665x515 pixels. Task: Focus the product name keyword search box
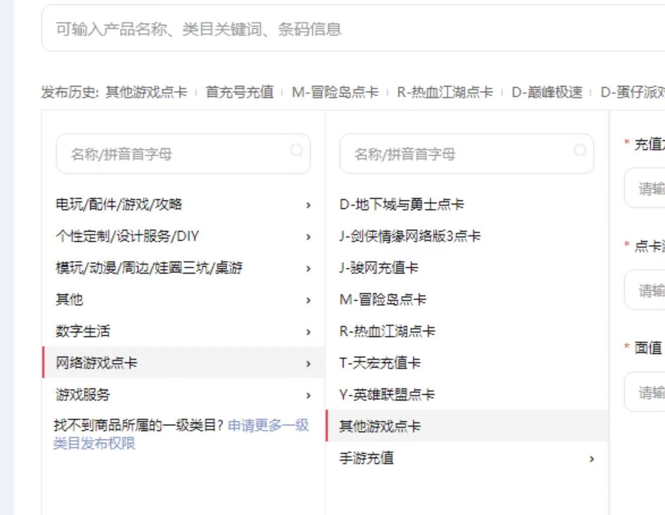pyautogui.click(x=353, y=29)
